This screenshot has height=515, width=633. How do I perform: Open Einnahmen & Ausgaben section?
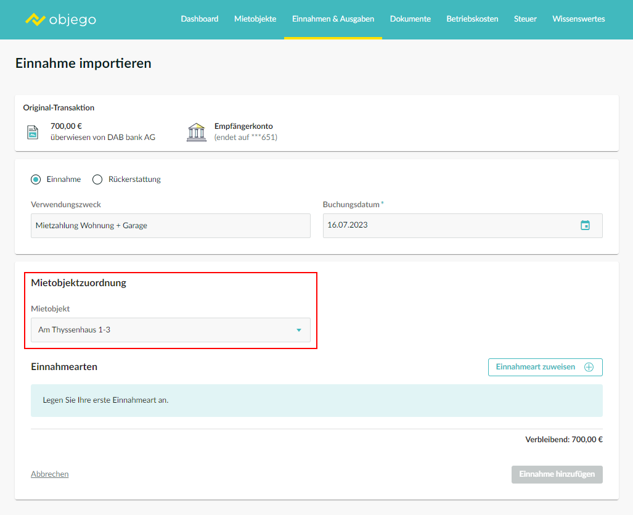pyautogui.click(x=333, y=19)
